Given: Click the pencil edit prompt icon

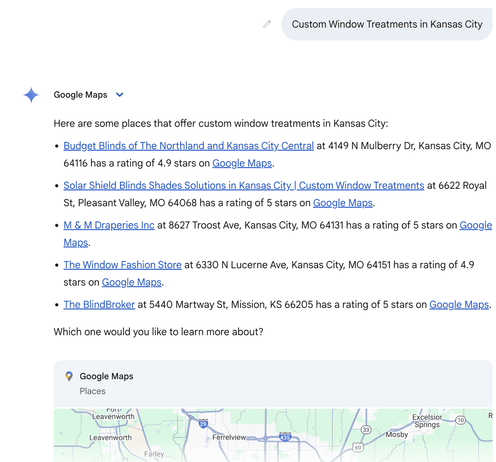Looking at the screenshot, I should coord(267,24).
